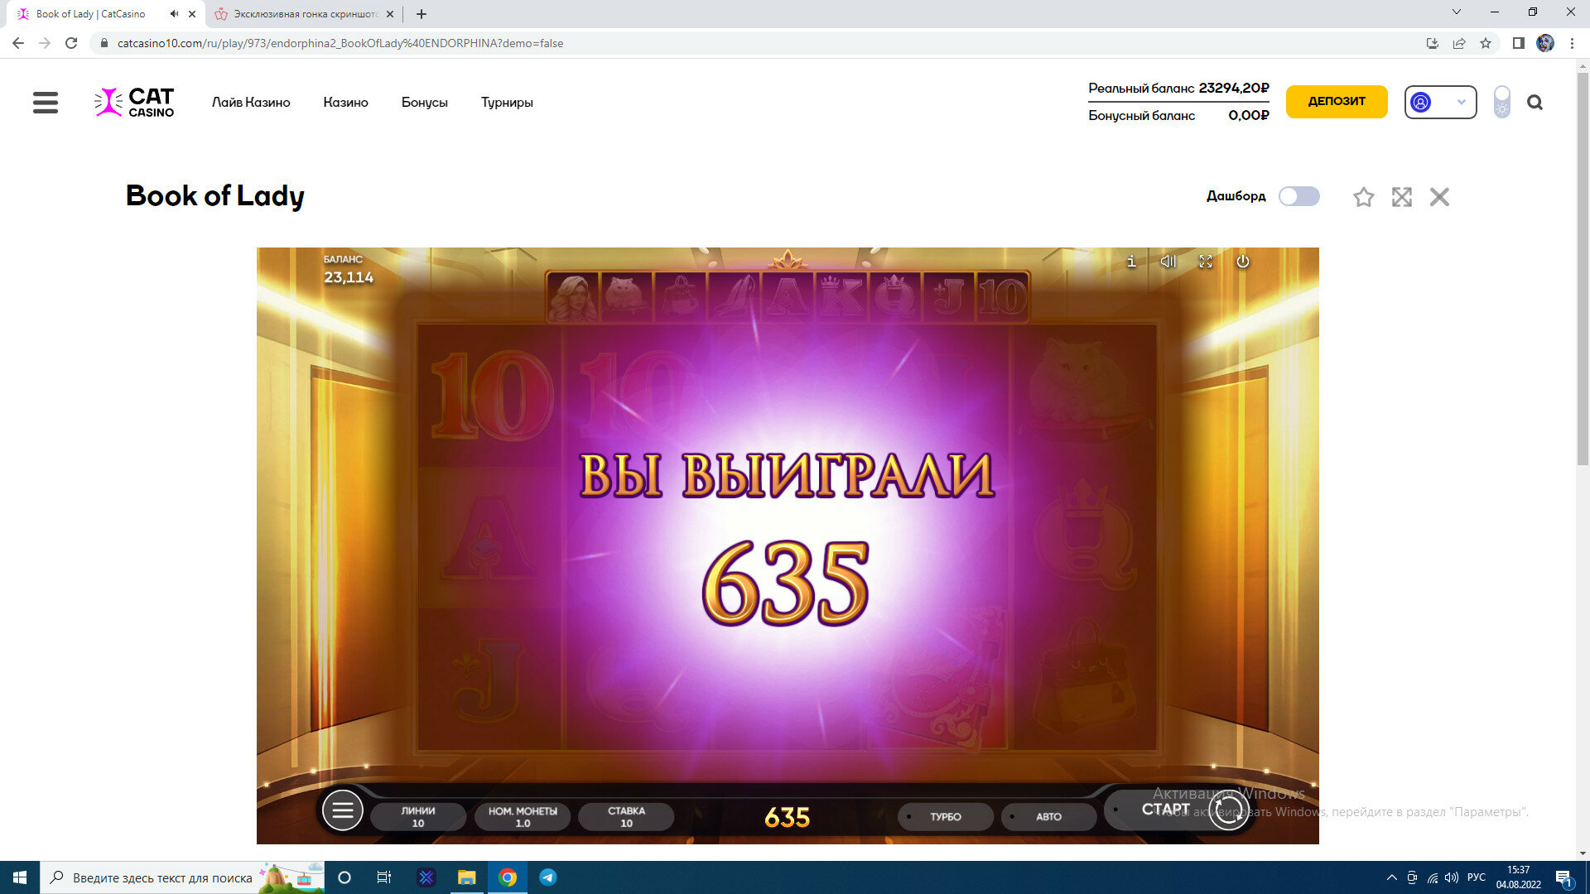Expand slot game to fullscreen

pos(1206,262)
